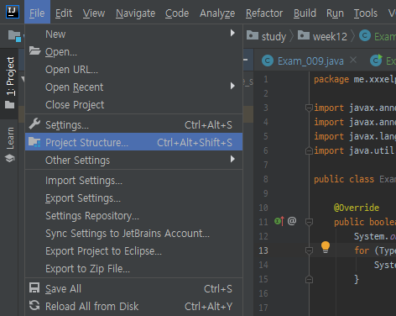Open the Tools menu
The height and width of the screenshot is (316, 396).
(366, 13)
